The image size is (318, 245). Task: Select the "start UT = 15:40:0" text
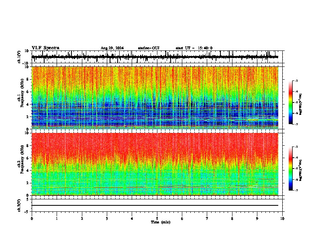click(194, 48)
